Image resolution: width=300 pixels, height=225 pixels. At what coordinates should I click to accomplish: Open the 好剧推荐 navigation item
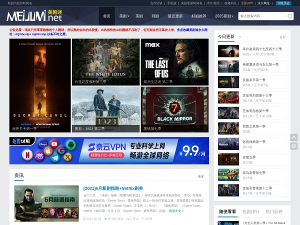click(199, 16)
